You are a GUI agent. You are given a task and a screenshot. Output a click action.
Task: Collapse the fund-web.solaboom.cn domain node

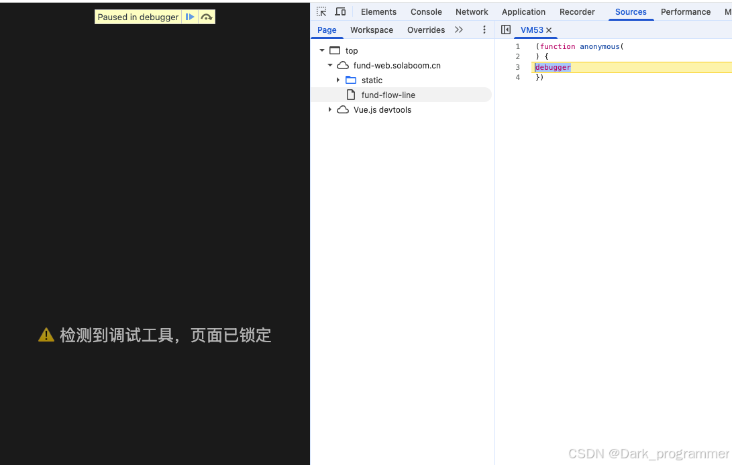pos(329,65)
